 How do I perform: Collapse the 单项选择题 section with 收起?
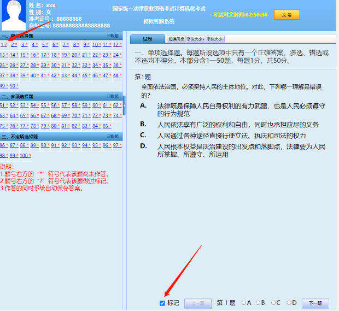tap(113, 36)
